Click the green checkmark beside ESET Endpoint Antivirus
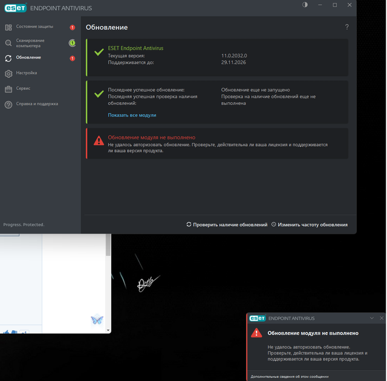 coord(99,52)
